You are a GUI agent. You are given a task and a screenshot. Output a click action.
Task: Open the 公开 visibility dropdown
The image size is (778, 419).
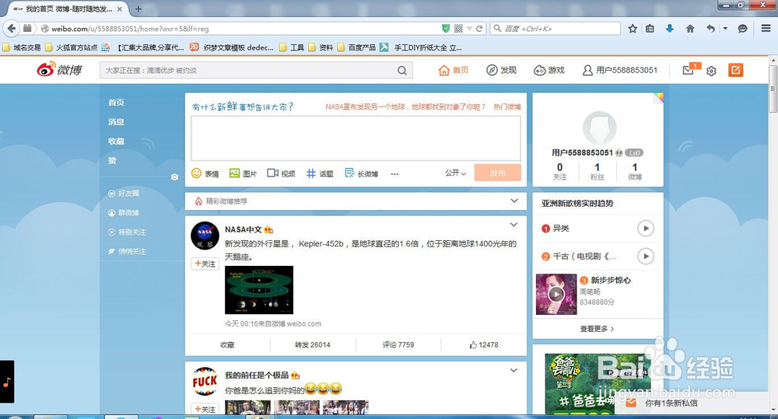click(455, 173)
